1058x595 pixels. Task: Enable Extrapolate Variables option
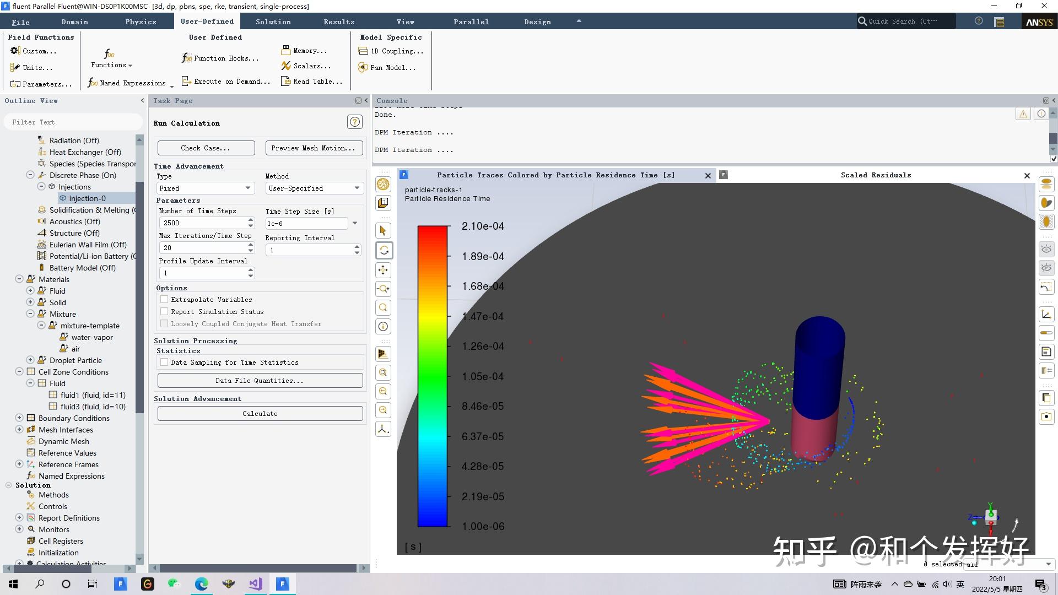point(164,300)
